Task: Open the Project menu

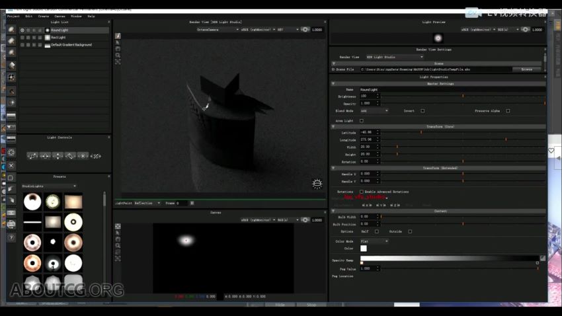Action: tap(13, 17)
